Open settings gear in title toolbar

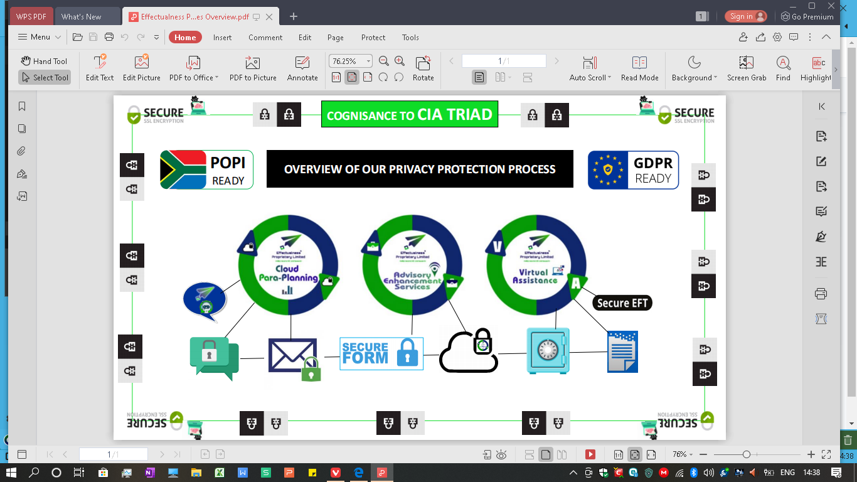(x=777, y=37)
